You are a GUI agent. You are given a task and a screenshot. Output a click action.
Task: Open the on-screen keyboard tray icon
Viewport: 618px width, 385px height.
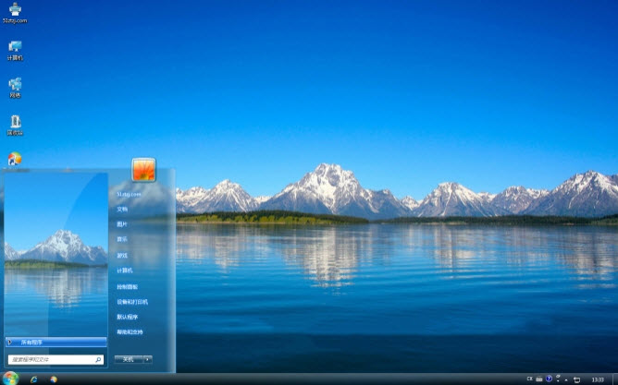(x=539, y=379)
